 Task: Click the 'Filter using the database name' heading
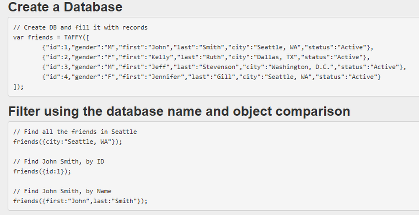(179, 111)
